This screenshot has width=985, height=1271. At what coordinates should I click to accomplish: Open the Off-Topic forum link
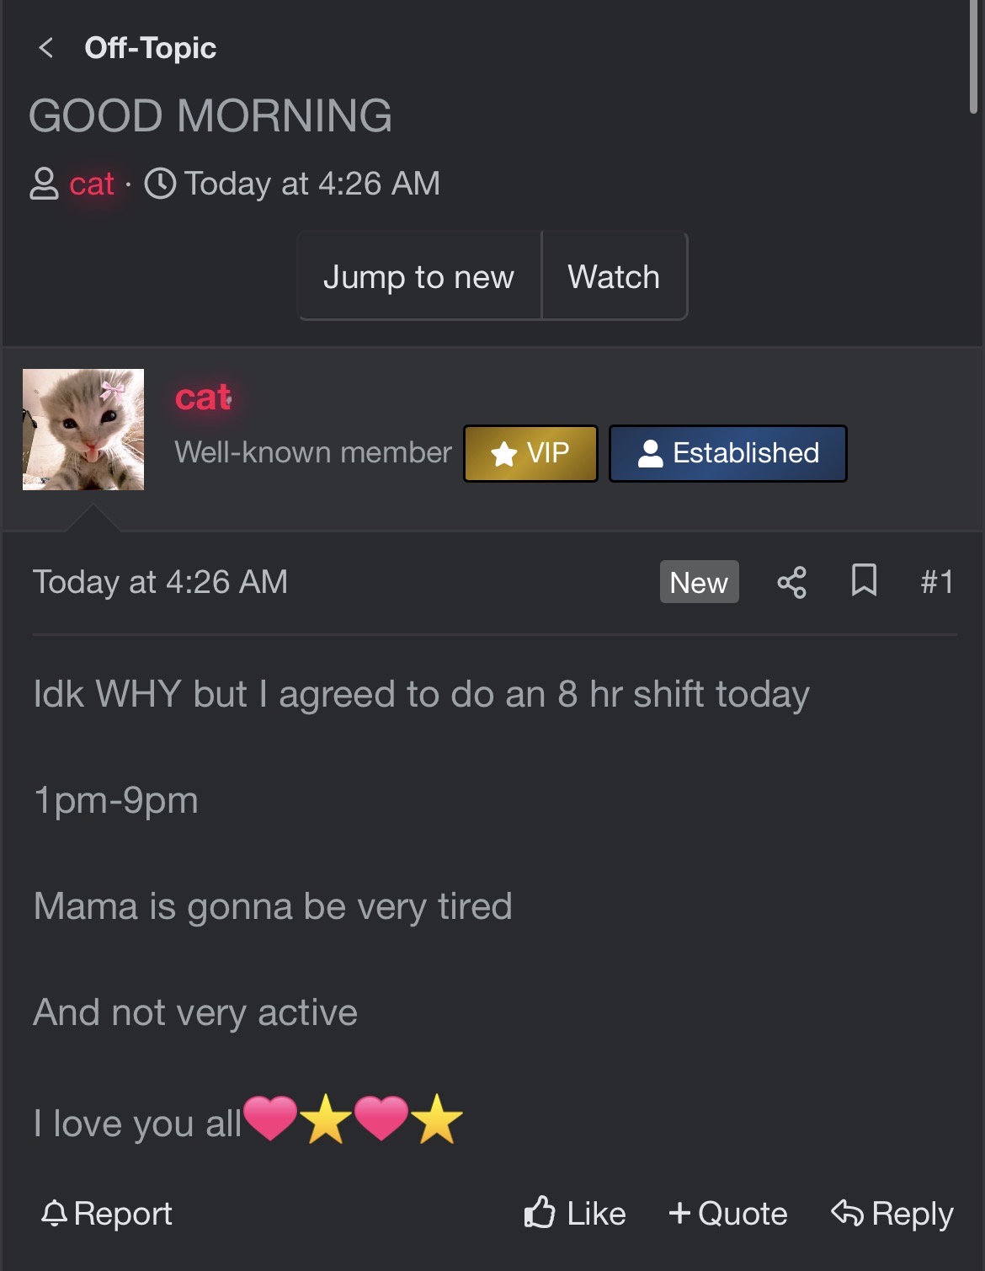tap(150, 48)
